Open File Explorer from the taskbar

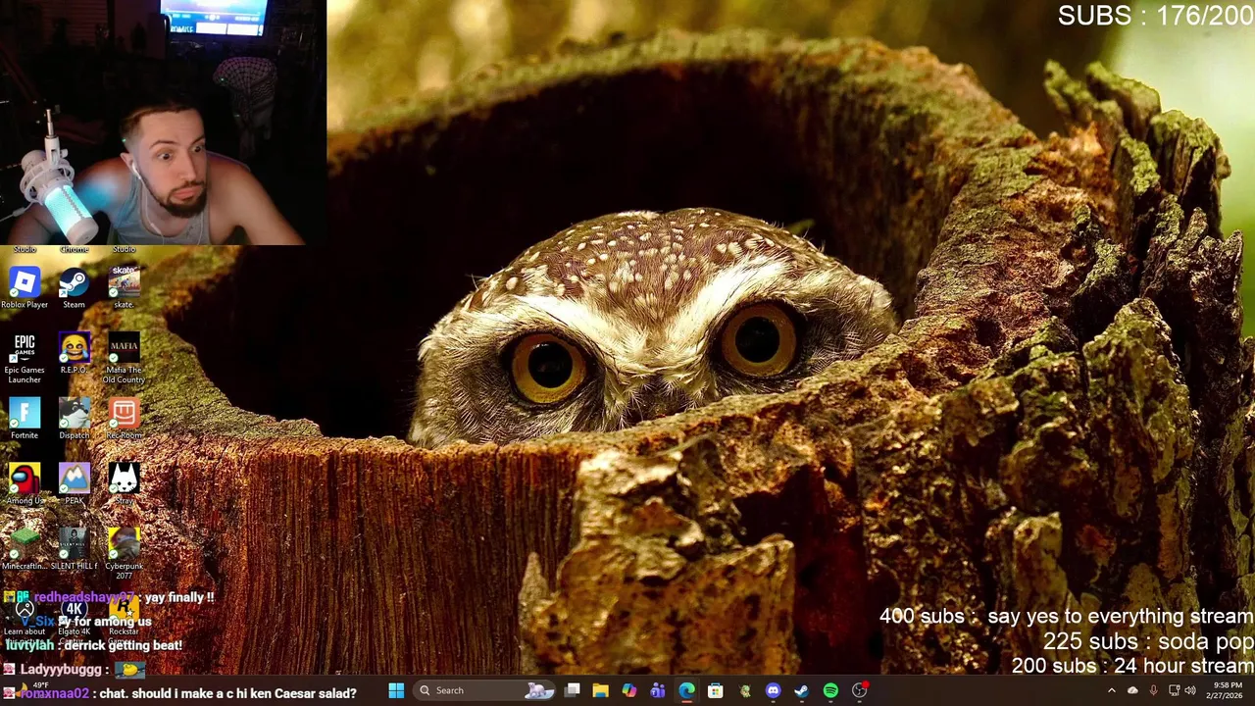pyautogui.click(x=600, y=691)
